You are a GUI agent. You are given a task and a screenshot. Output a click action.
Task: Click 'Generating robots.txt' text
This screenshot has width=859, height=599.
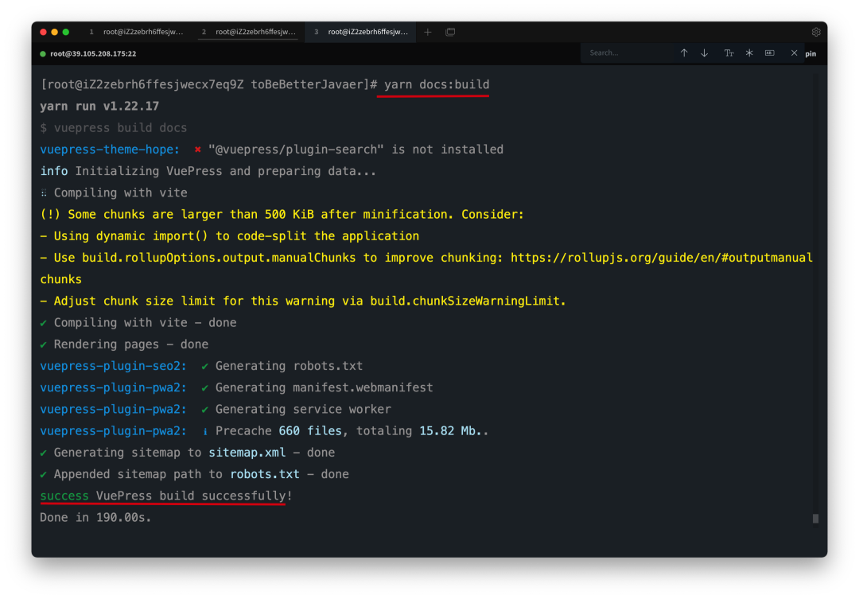(289, 366)
